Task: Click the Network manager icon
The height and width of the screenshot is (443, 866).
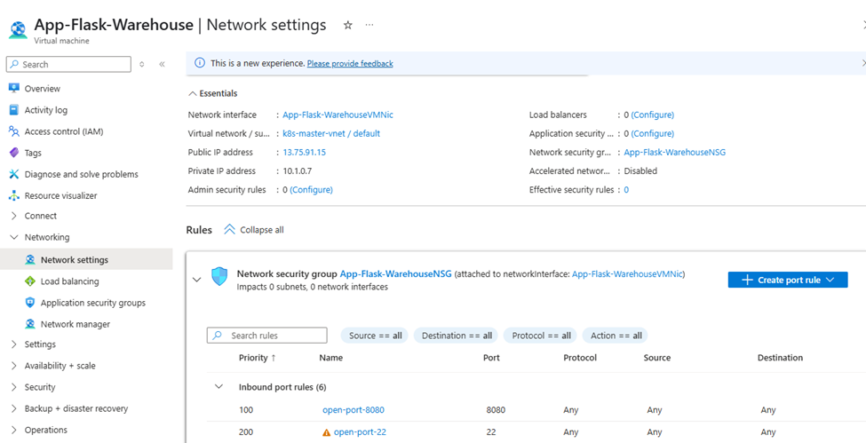Action: (x=30, y=324)
